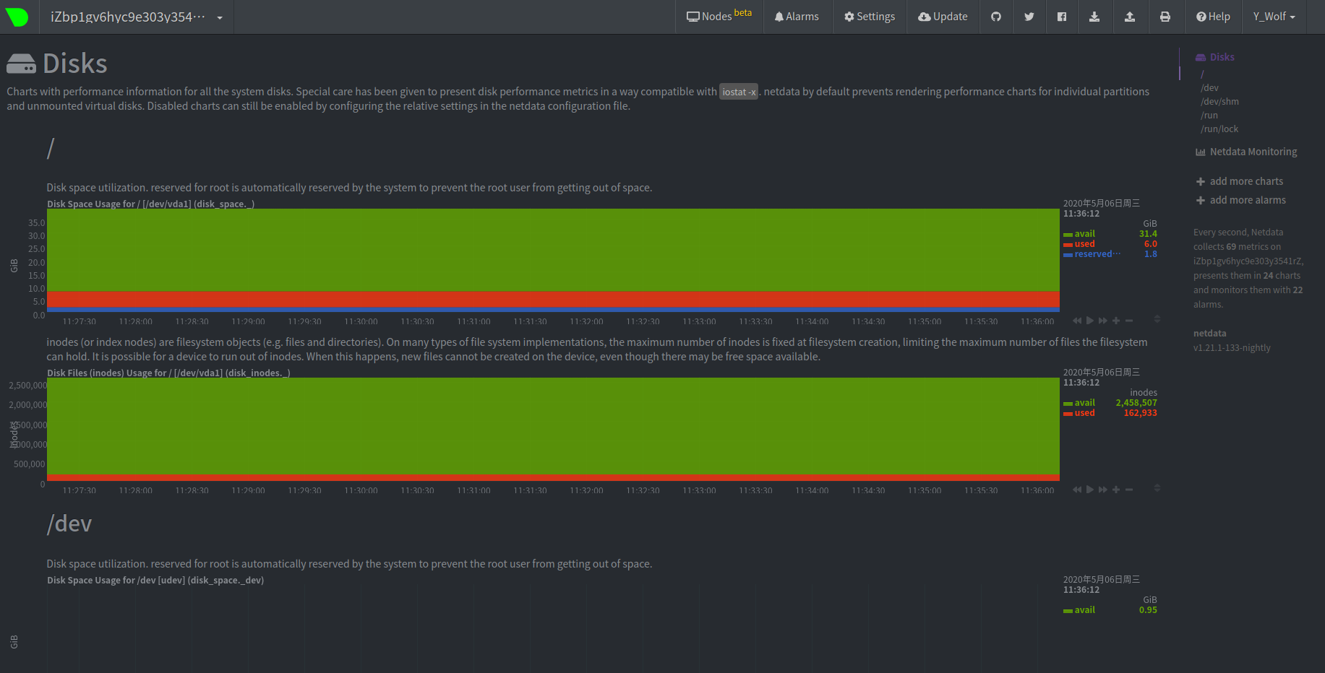This screenshot has width=1325, height=673.
Task: Click the 31.4 avail GiB value
Action: [1148, 234]
